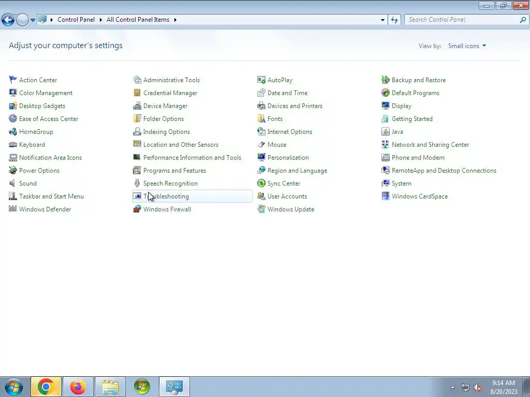Select All Control Panel Items breadcrumb
The width and height of the screenshot is (530, 397).
(x=138, y=20)
